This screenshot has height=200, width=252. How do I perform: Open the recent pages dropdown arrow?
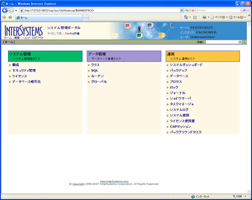coord(16,11)
